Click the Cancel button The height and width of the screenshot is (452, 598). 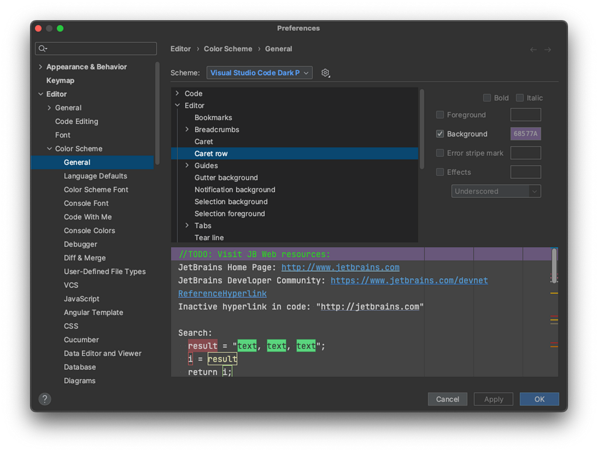tap(447, 399)
